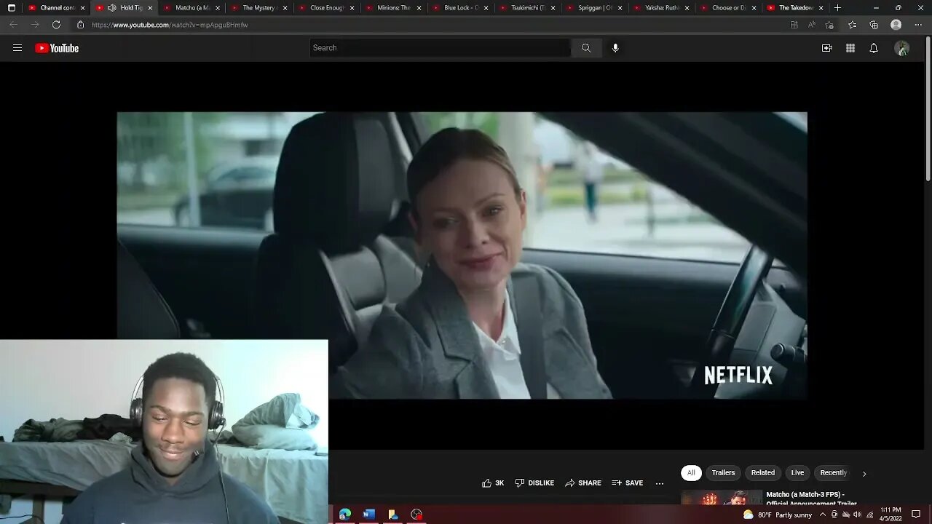Go back with browser back arrow

[13, 25]
